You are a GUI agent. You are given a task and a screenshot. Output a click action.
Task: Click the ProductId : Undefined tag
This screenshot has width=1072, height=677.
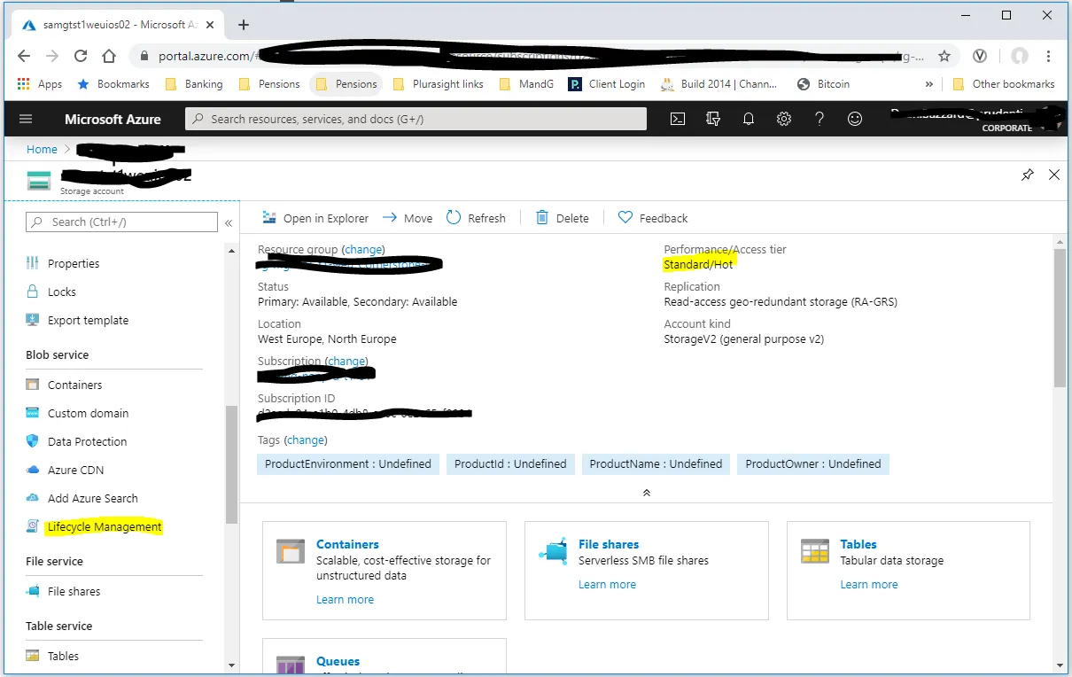(x=510, y=463)
